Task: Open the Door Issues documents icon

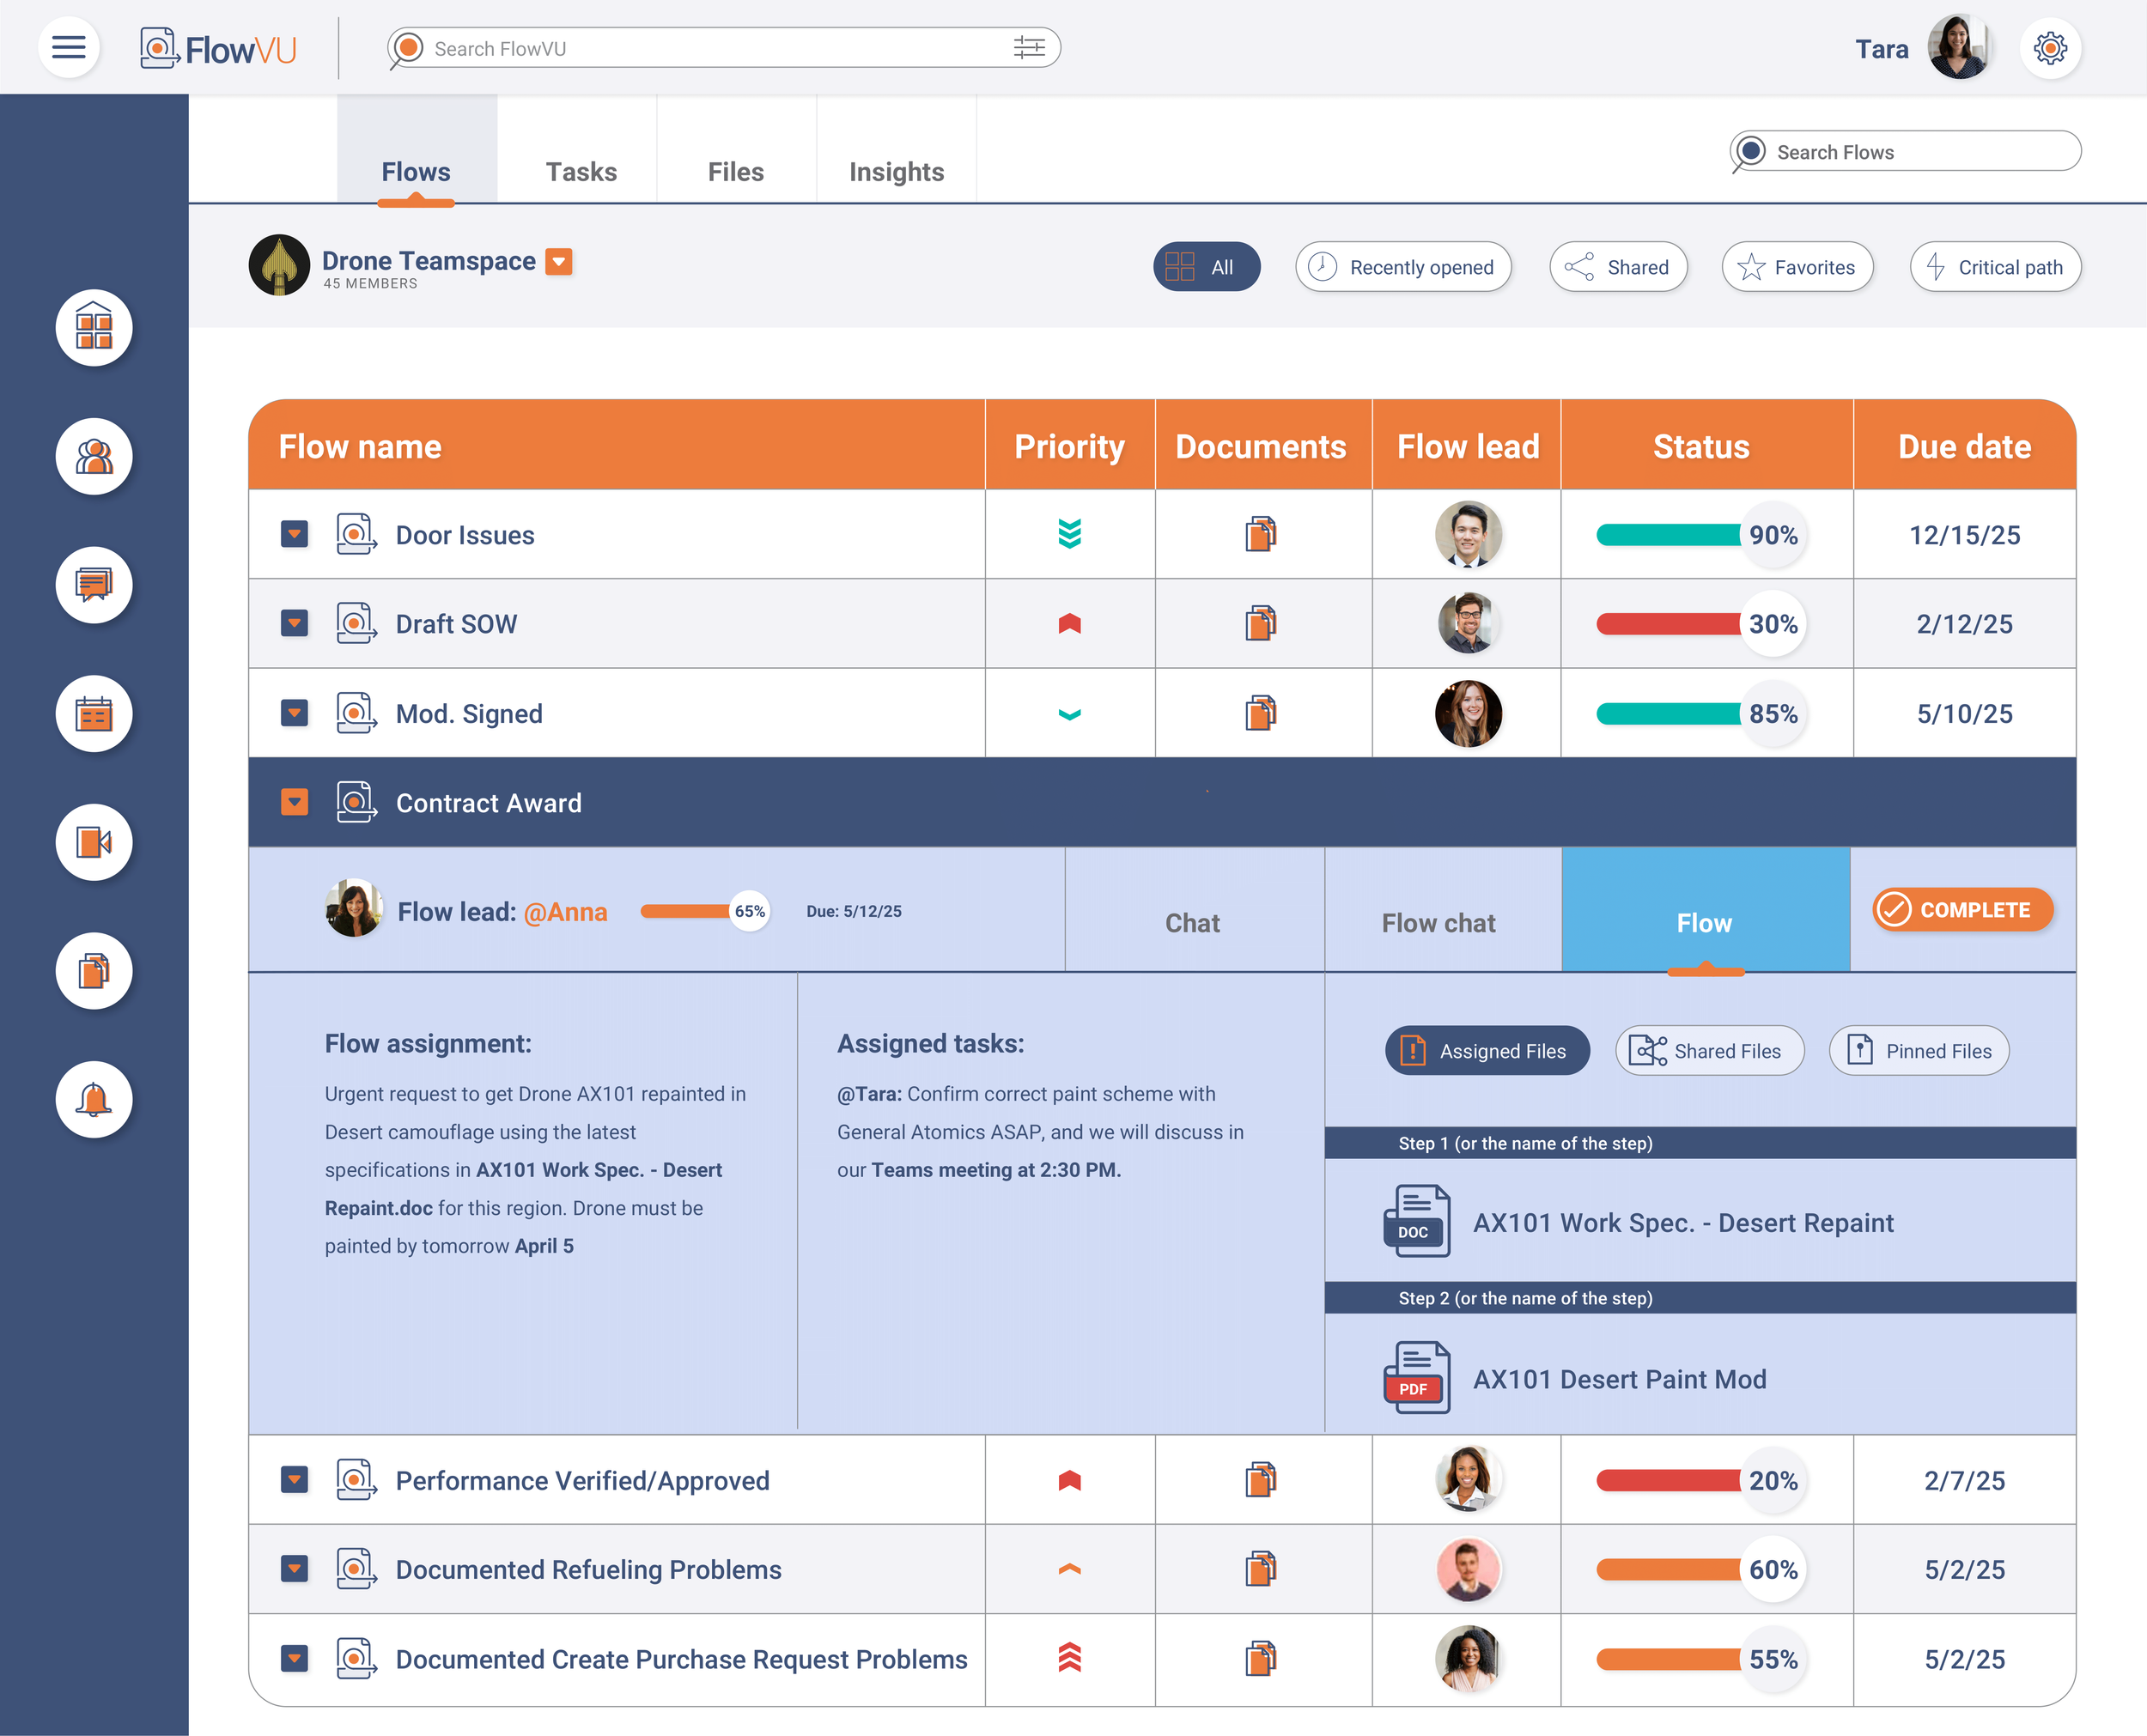Action: pos(1260,534)
